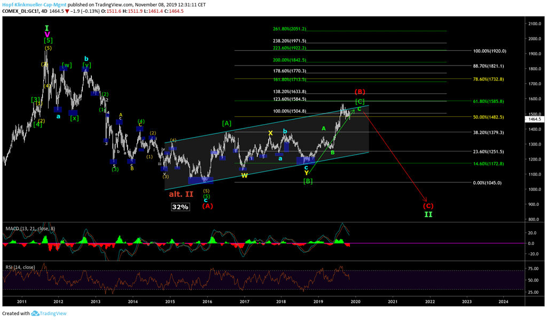Select the red alt. II wave label

click(181, 194)
